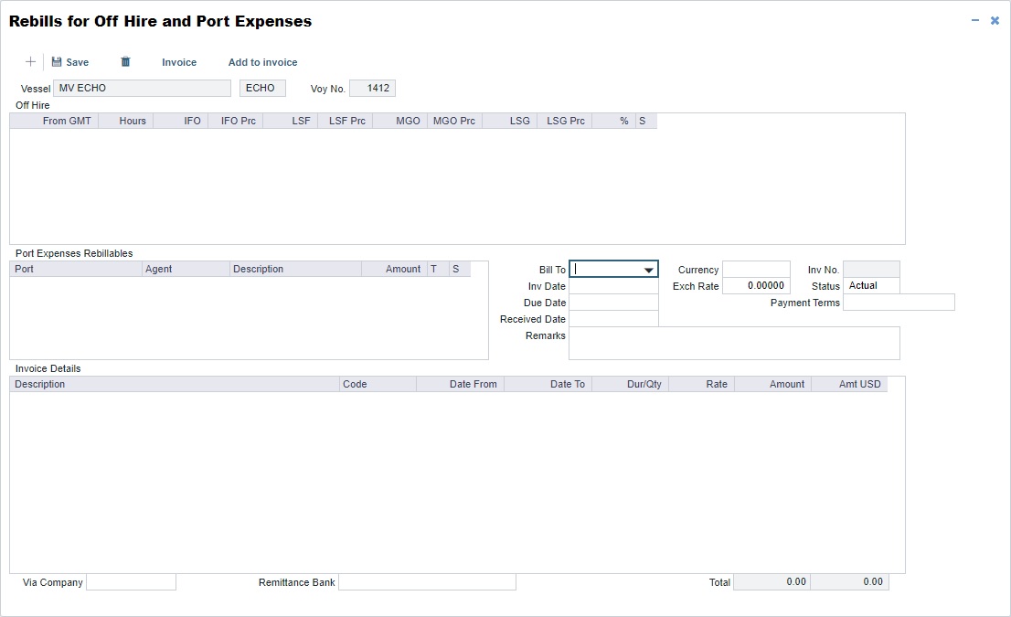Image resolution: width=1011 pixels, height=617 pixels.
Task: Add a new rebill using the plus icon
Action: point(29,61)
